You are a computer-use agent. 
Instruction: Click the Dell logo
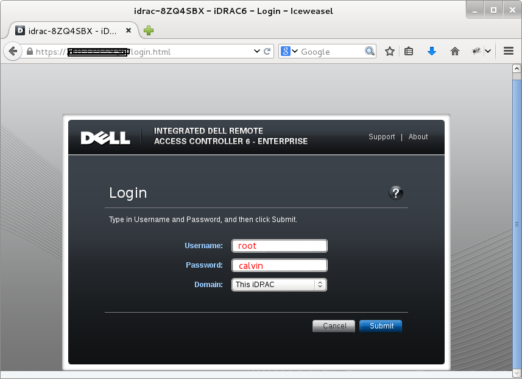tap(105, 137)
